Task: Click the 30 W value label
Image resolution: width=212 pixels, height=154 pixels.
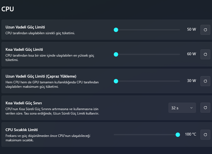Action: [x=191, y=81]
